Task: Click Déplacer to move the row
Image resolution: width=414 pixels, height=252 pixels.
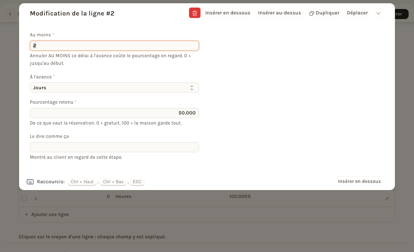Action: click(x=357, y=13)
